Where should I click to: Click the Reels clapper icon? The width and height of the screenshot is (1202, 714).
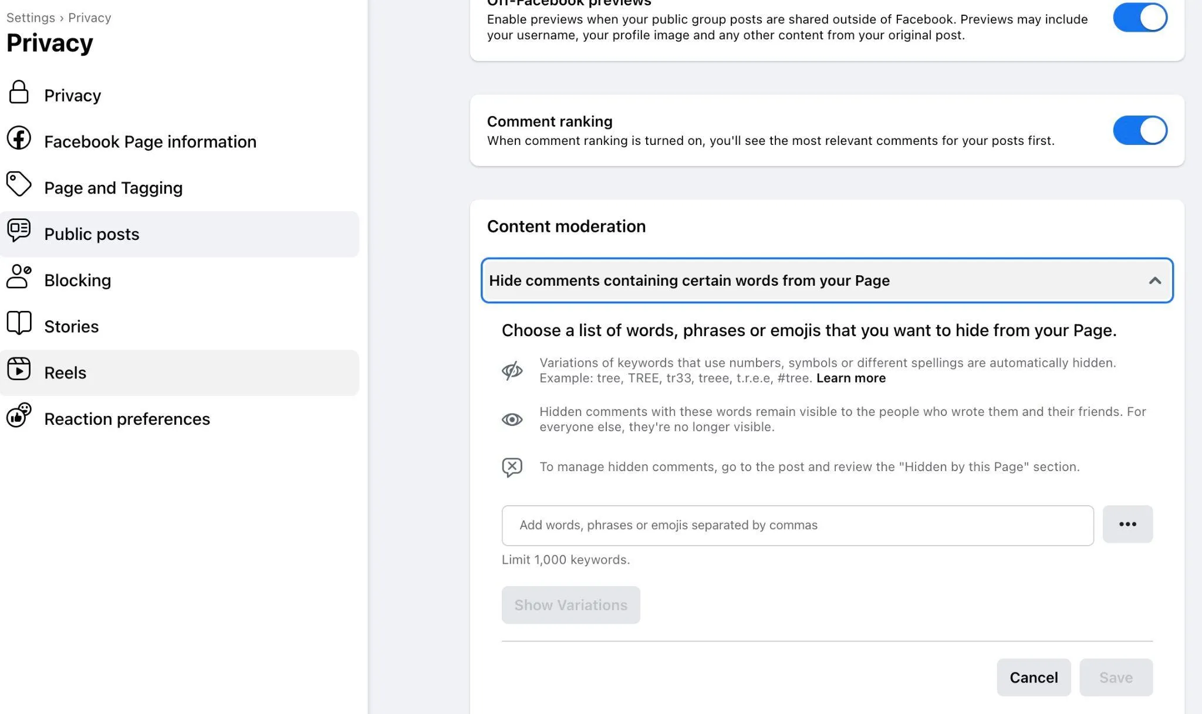click(19, 369)
